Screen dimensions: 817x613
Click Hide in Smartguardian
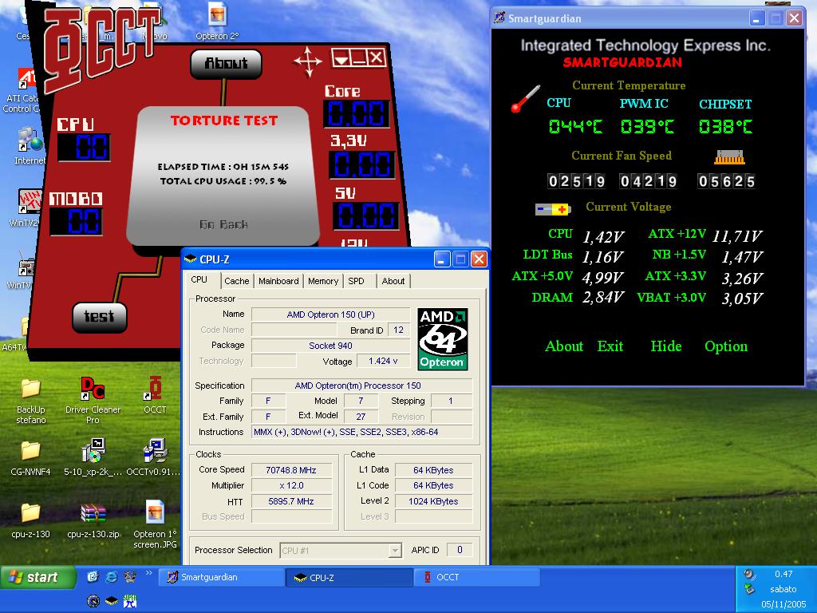pos(666,346)
